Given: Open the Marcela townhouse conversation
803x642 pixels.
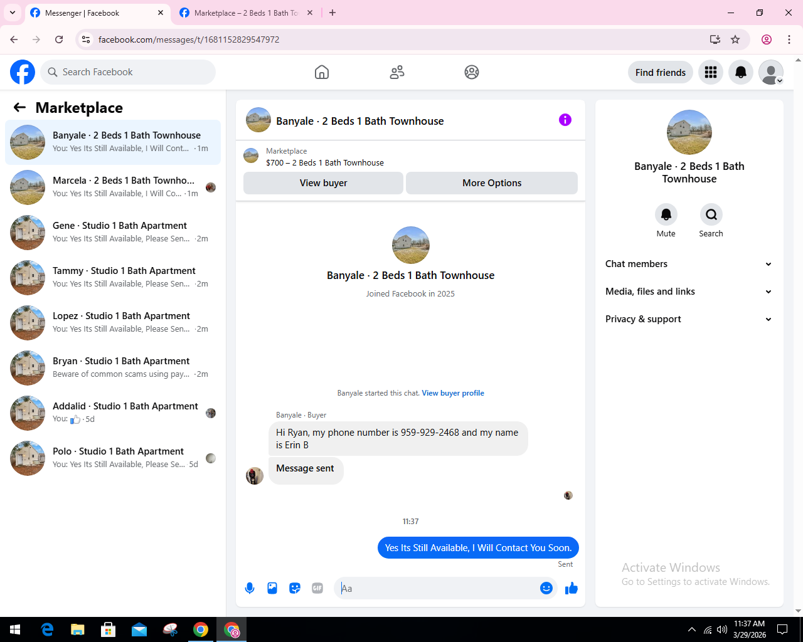Looking at the screenshot, I should tap(113, 187).
